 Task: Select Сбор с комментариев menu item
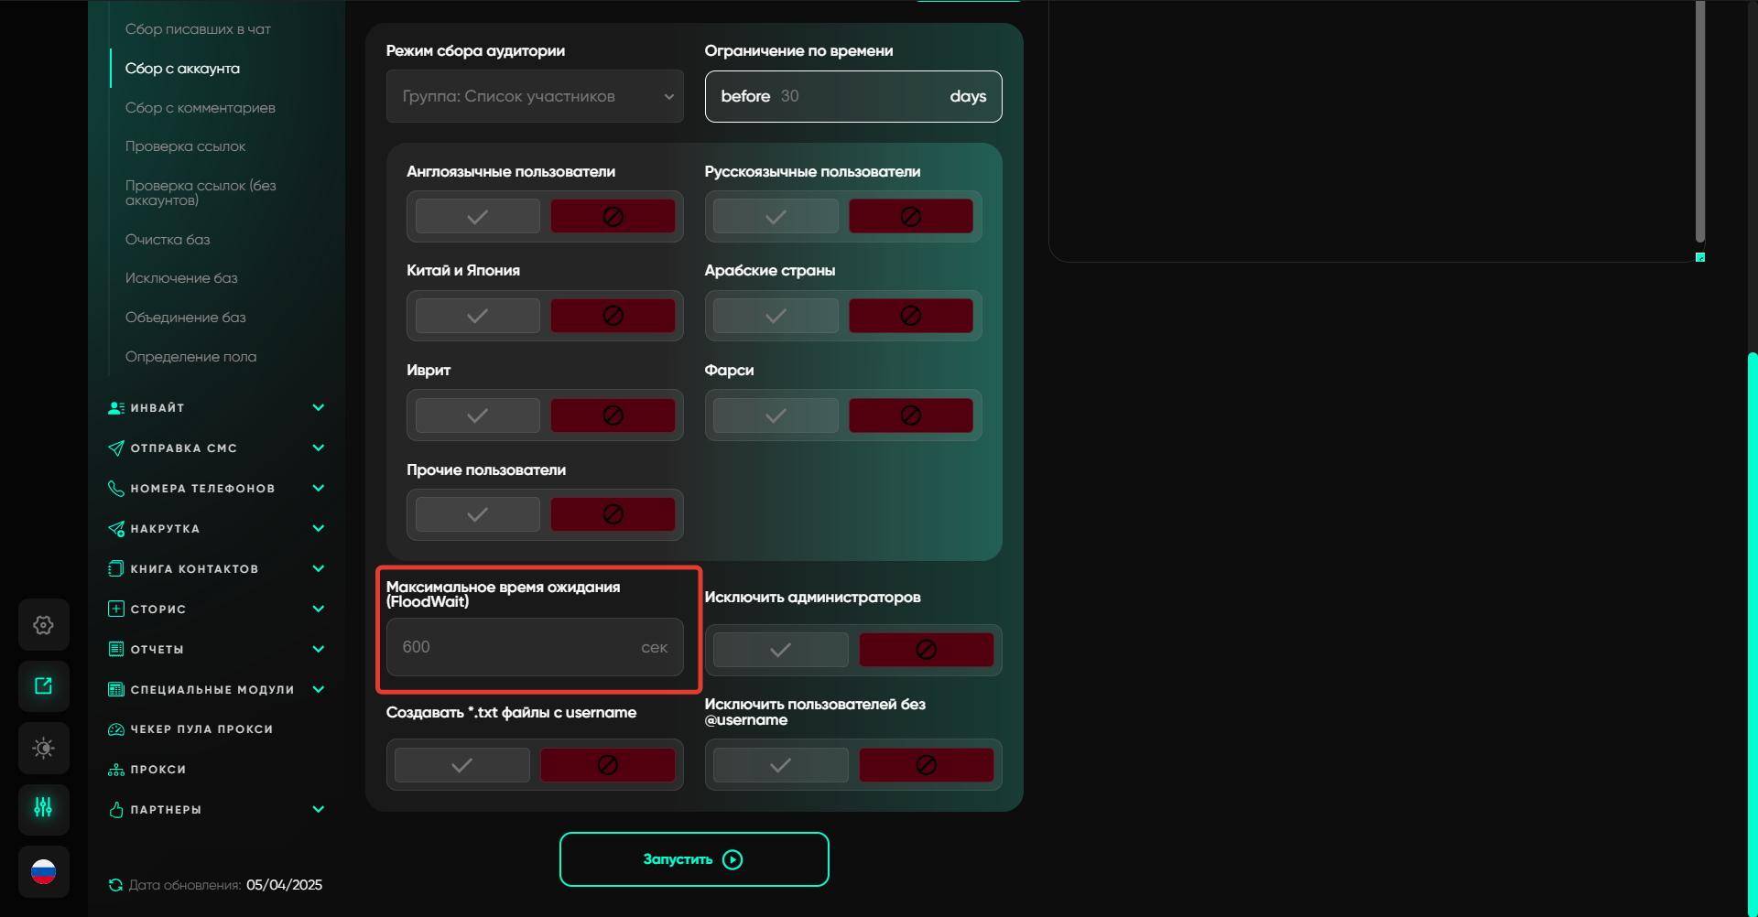200,108
